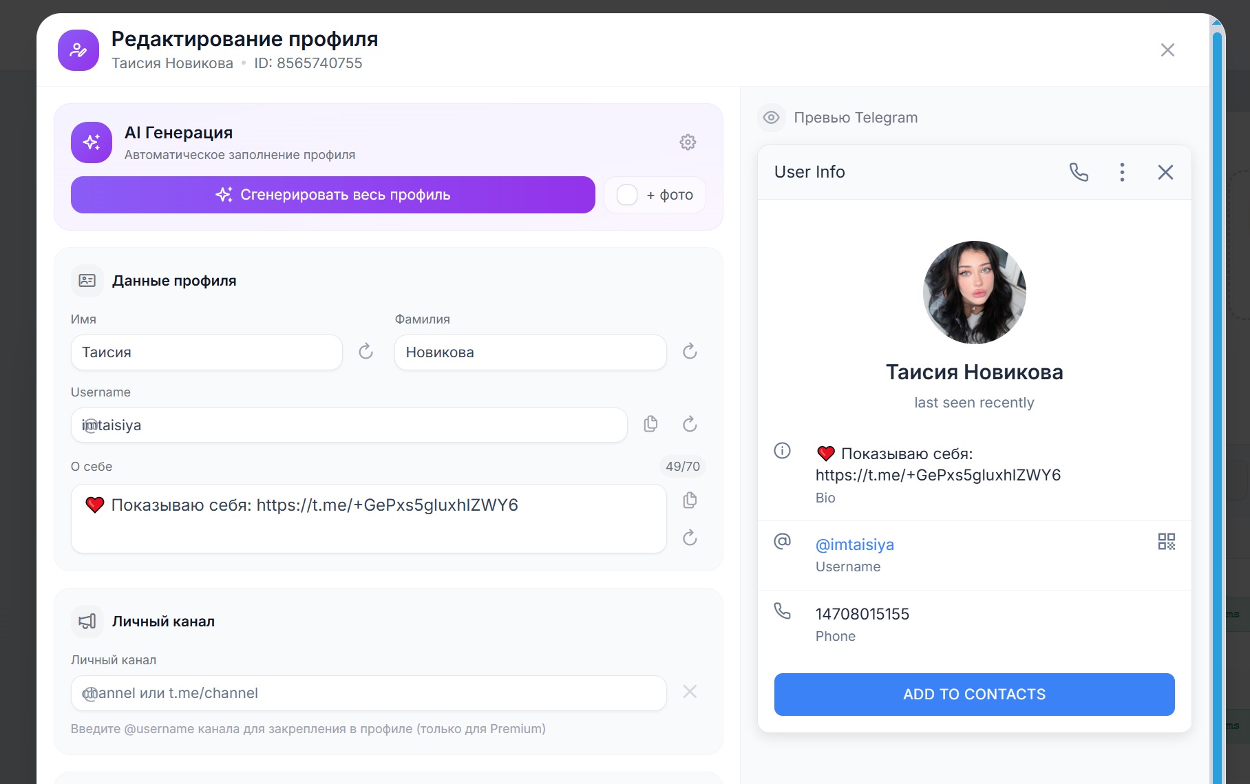Open the @imtaisiya username link
Image resolution: width=1250 pixels, height=784 pixels.
855,544
